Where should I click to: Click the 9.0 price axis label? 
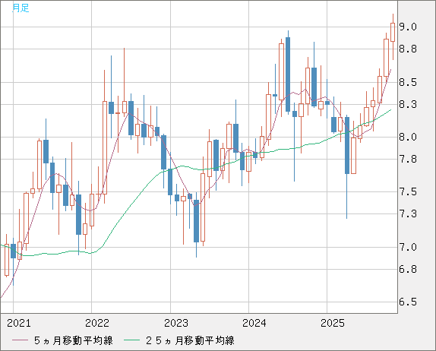coord(408,27)
